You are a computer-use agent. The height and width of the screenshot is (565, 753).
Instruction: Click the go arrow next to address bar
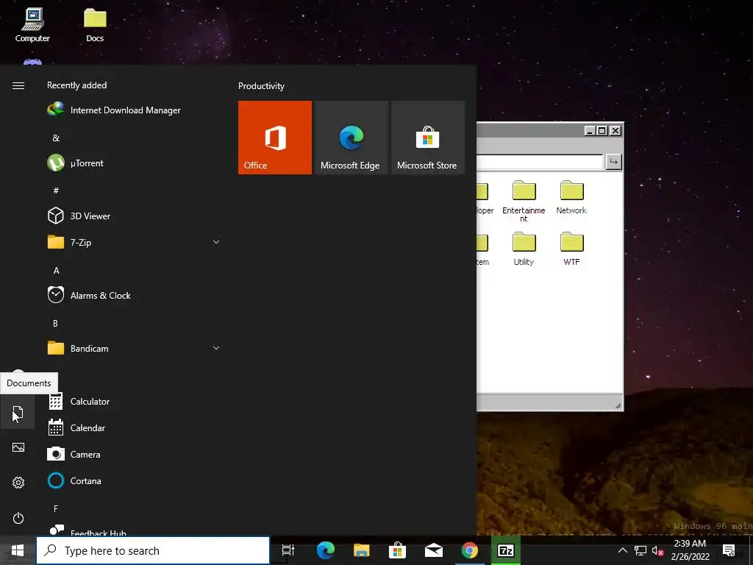[x=613, y=162]
